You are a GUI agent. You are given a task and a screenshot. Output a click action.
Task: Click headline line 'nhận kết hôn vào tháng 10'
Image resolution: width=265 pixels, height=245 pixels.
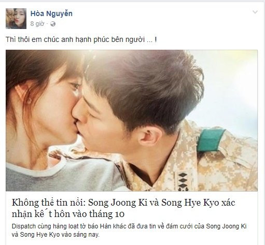click(68, 214)
